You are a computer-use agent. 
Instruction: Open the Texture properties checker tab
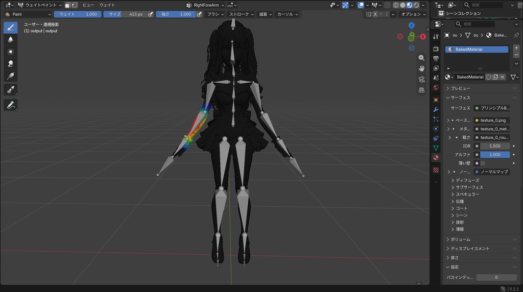pos(436,170)
